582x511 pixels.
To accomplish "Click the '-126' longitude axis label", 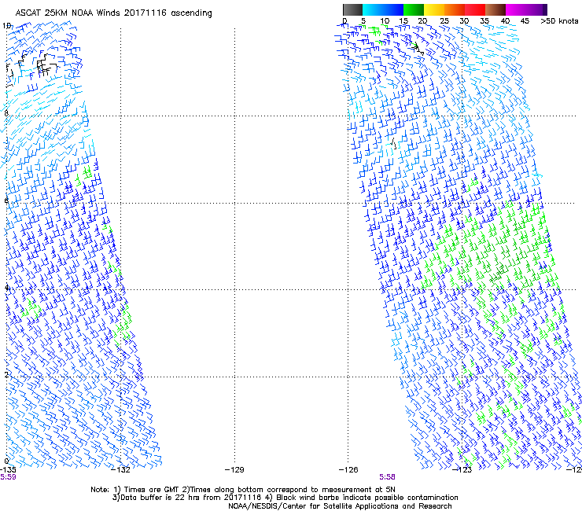I will pyautogui.click(x=348, y=469).
